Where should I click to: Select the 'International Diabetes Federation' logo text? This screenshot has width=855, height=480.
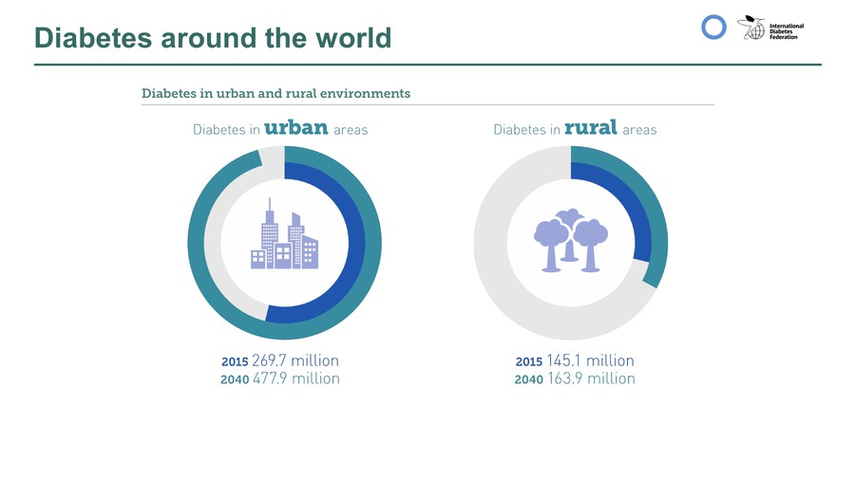point(787,31)
